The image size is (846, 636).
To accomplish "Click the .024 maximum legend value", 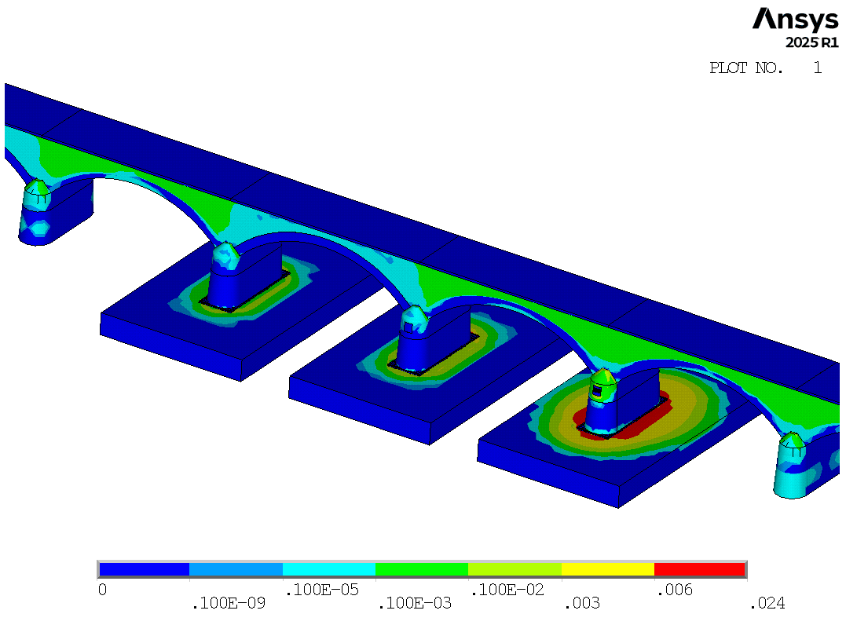I will click(767, 603).
